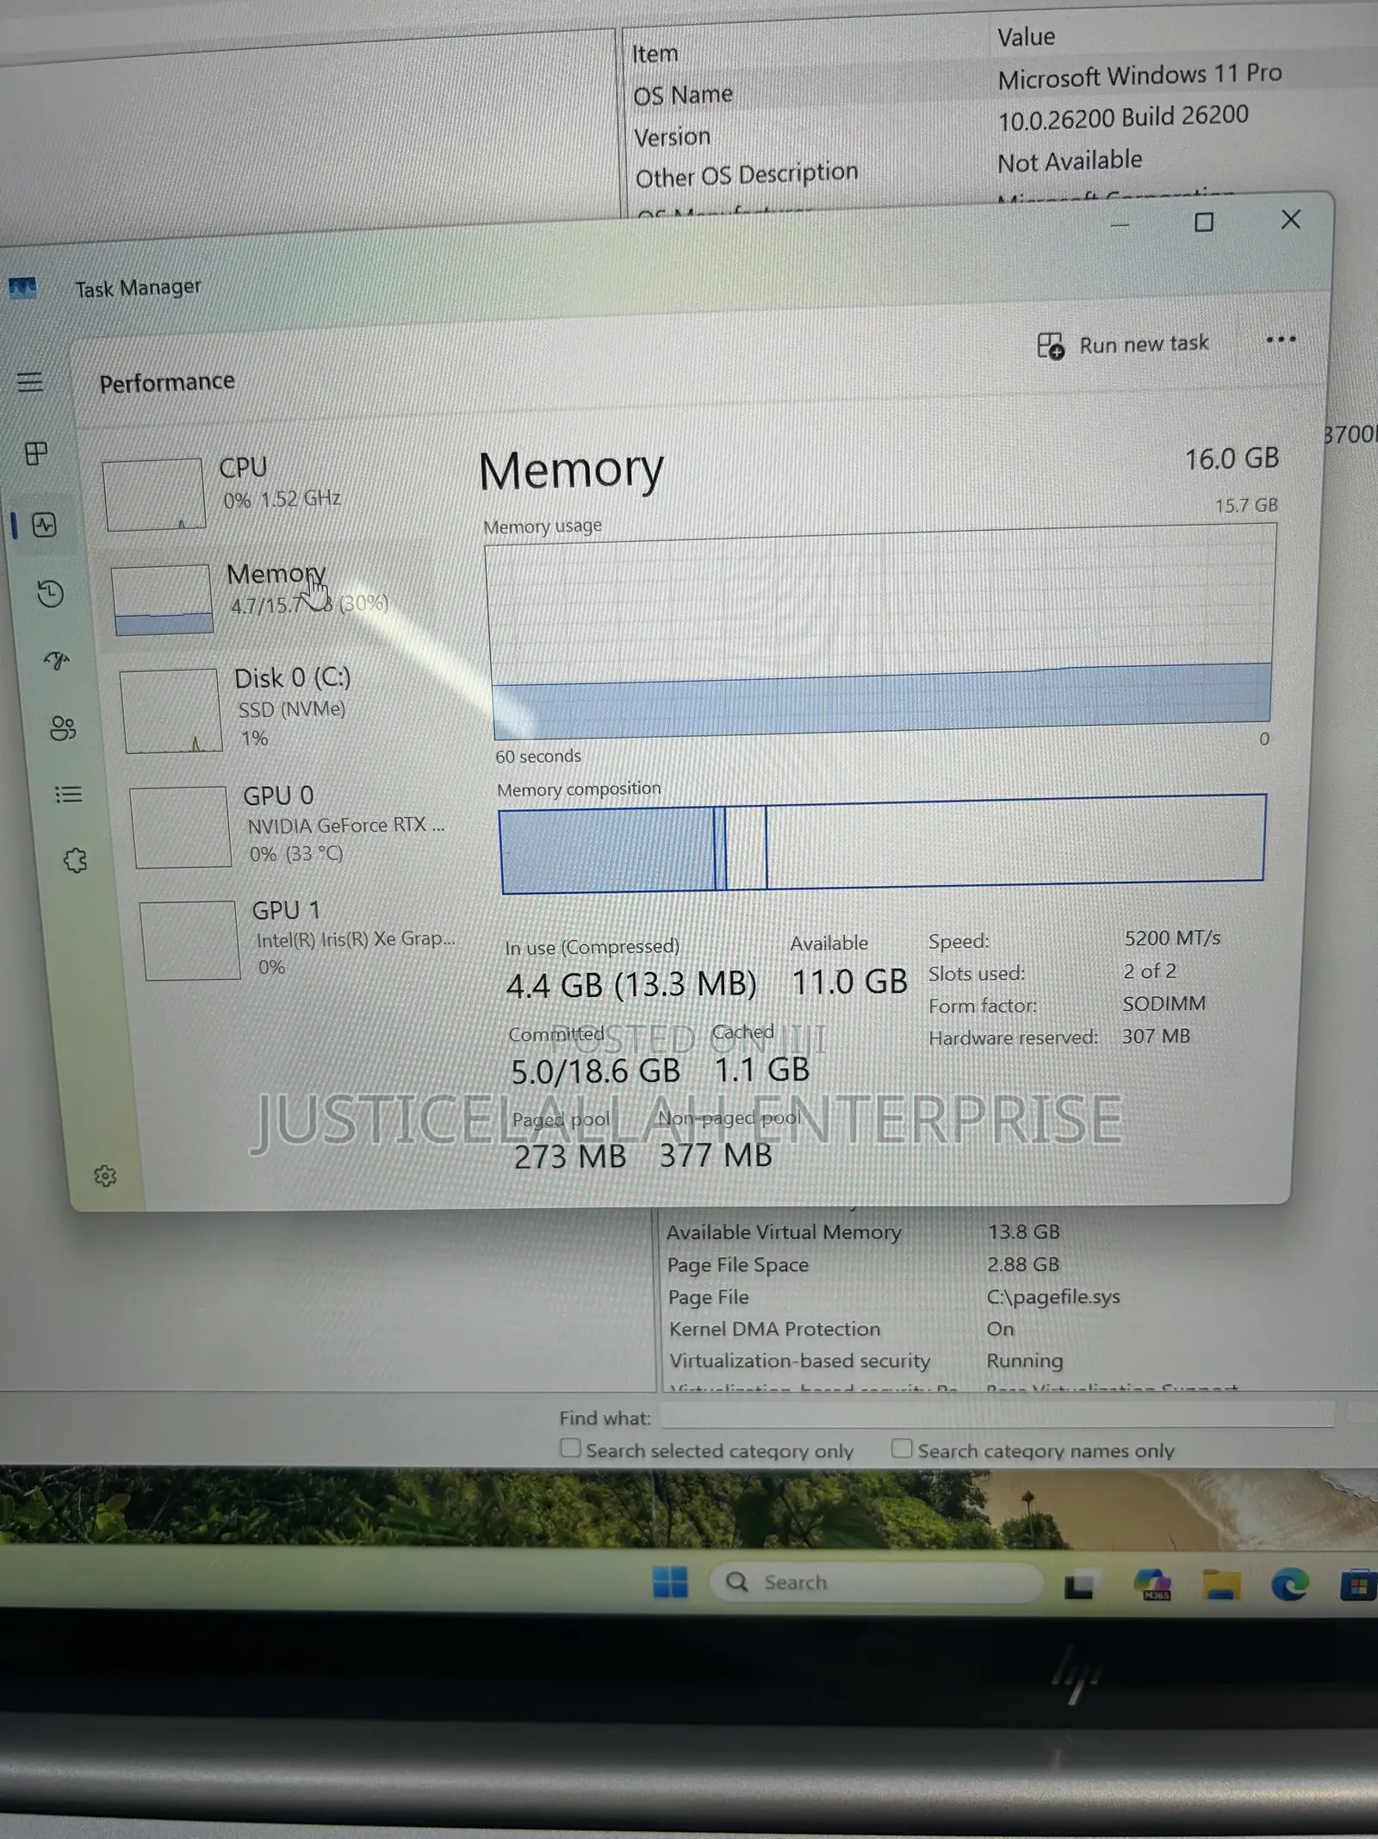This screenshot has width=1378, height=1839.
Task: Tick Search selected category only checkbox
Action: 570,1449
